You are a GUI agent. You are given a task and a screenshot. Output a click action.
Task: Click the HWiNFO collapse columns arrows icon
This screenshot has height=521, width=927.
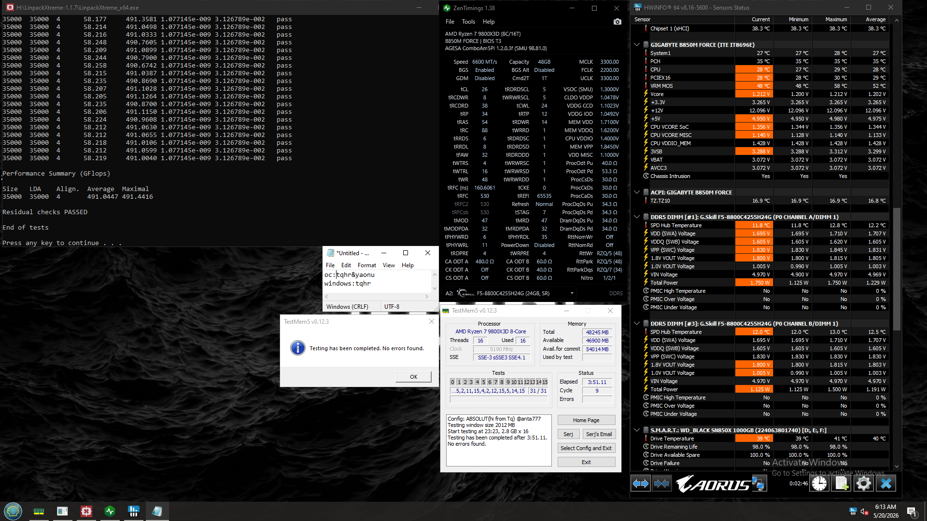tap(661, 483)
